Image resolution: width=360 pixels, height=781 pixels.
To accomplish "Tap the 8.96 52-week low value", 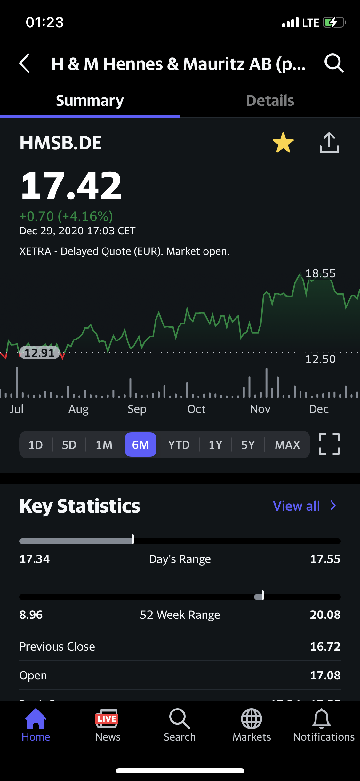I will click(x=31, y=615).
